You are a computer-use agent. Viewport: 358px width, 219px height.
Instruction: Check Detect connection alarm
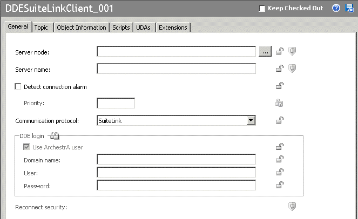tap(18, 86)
